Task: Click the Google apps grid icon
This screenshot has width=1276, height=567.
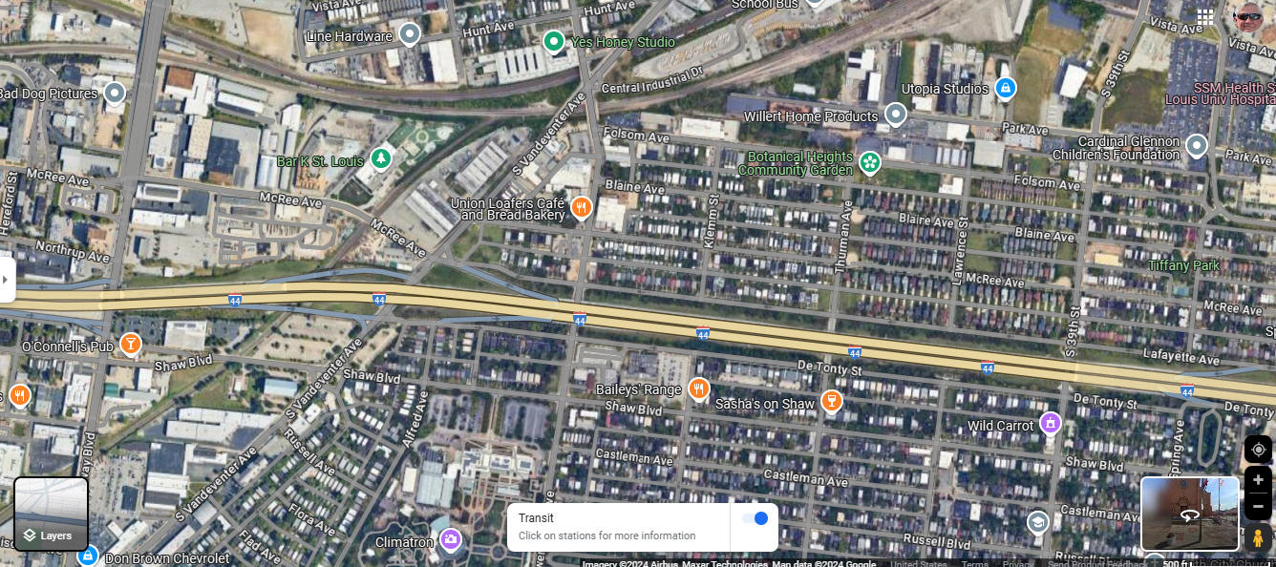Action: point(1205,17)
